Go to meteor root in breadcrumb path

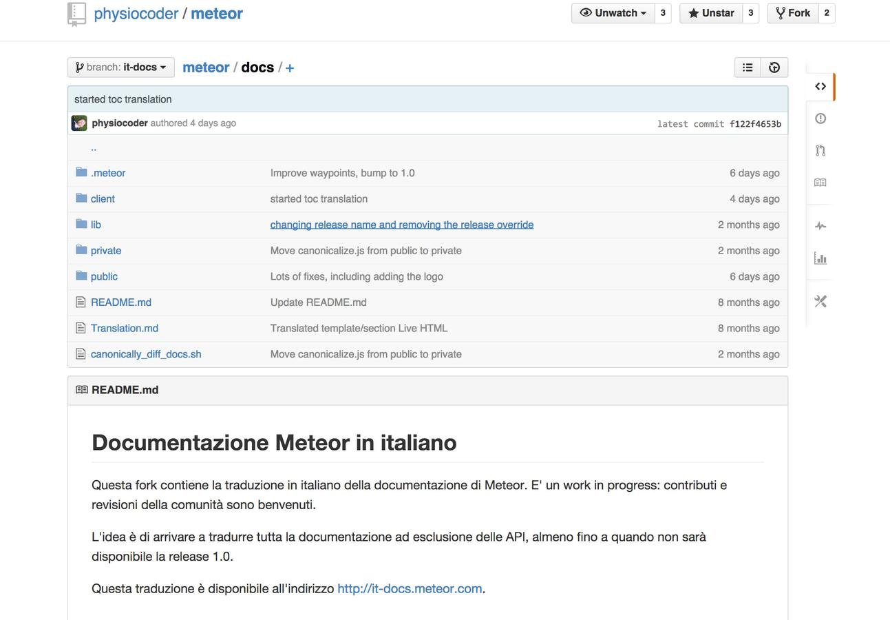point(206,68)
